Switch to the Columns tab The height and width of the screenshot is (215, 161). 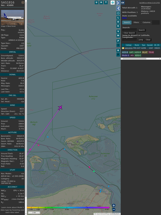click(146, 23)
